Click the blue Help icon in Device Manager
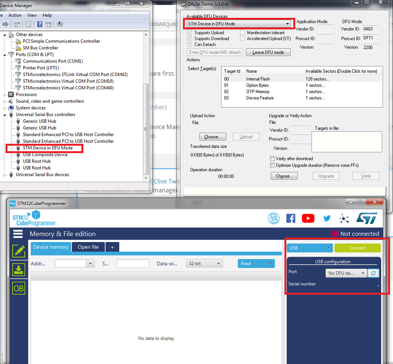Screen dimensions: 393x364 click(x=40, y=24)
